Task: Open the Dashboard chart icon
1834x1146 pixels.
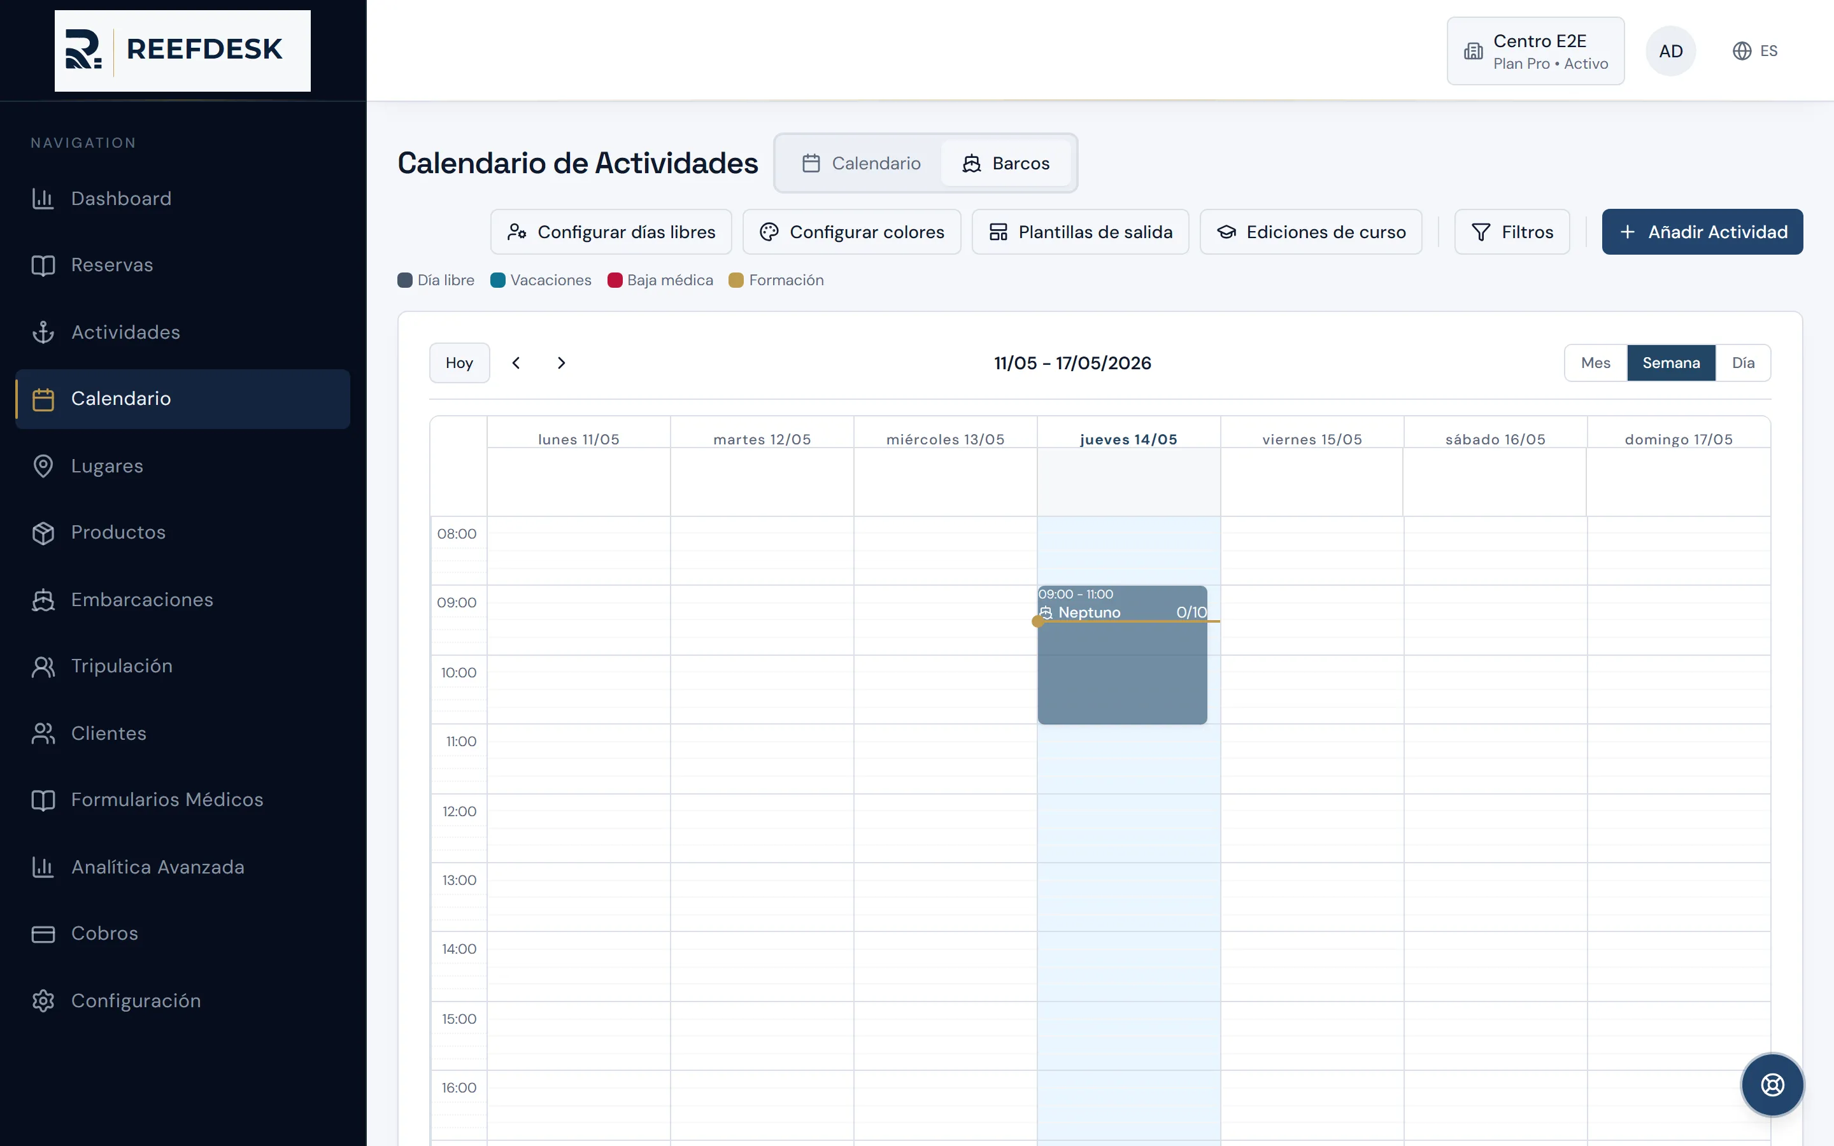Action: click(43, 199)
